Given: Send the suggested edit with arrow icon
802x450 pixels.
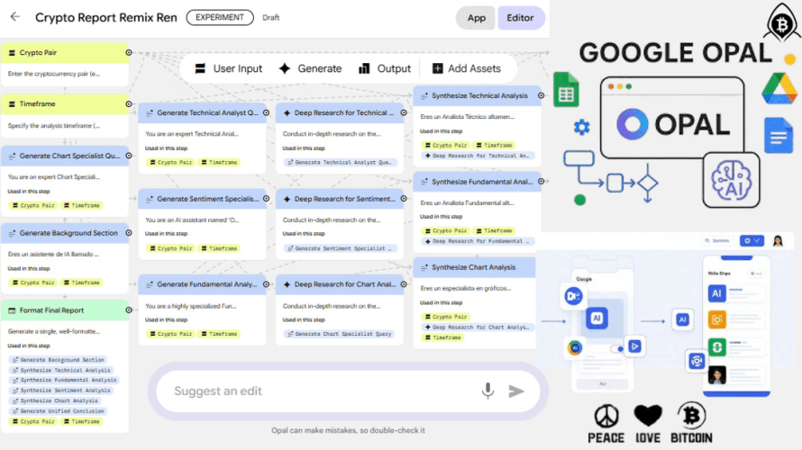Looking at the screenshot, I should click(516, 391).
